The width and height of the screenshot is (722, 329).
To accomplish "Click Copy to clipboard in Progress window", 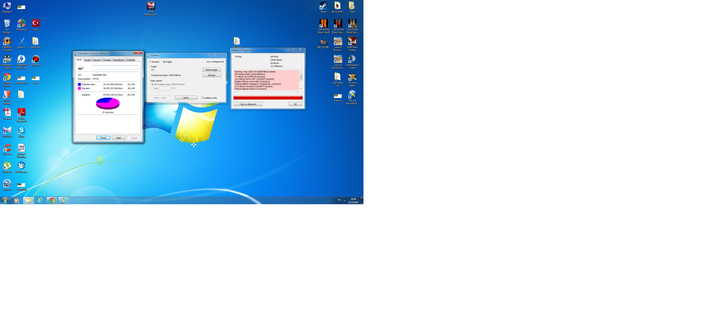I will (248, 104).
